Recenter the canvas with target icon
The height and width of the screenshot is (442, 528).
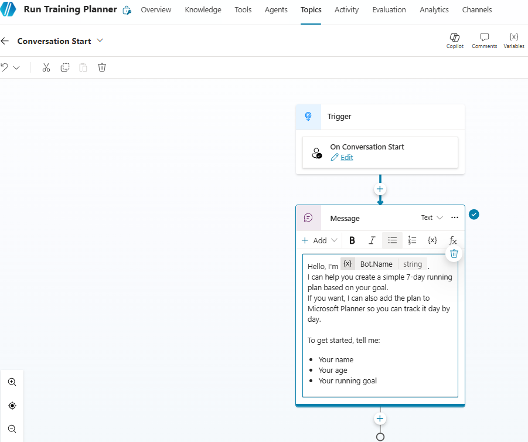pyautogui.click(x=12, y=406)
